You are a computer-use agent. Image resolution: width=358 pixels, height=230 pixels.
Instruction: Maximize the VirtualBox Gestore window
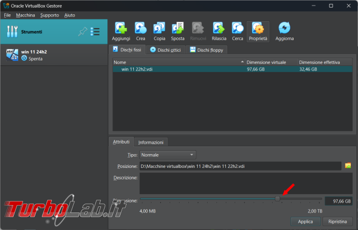(331, 6)
